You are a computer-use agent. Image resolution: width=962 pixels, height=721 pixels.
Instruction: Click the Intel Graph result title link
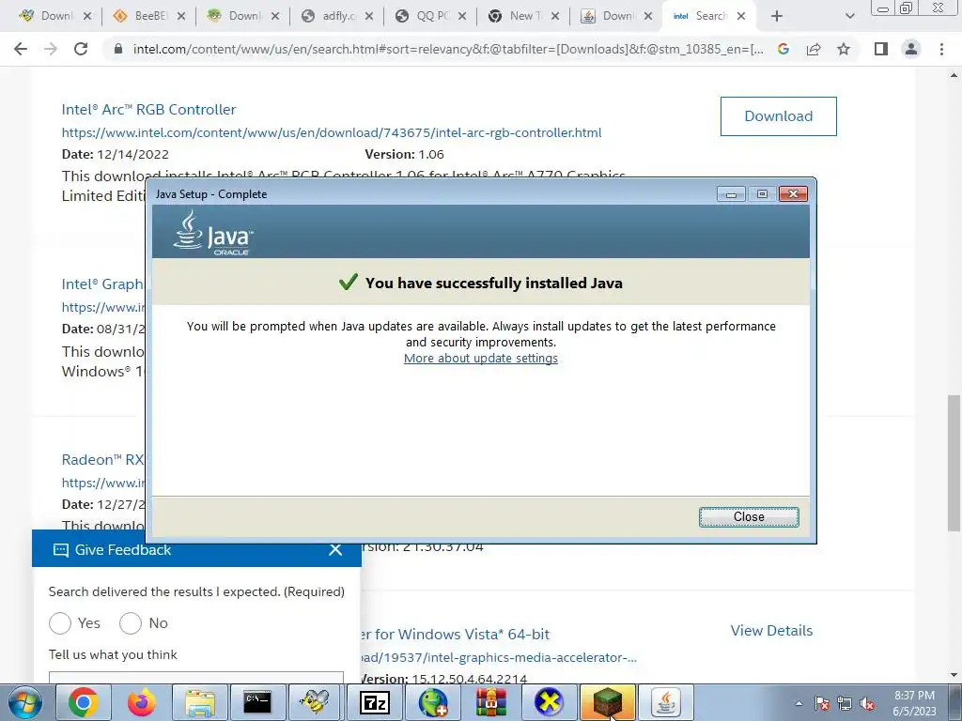click(x=101, y=284)
